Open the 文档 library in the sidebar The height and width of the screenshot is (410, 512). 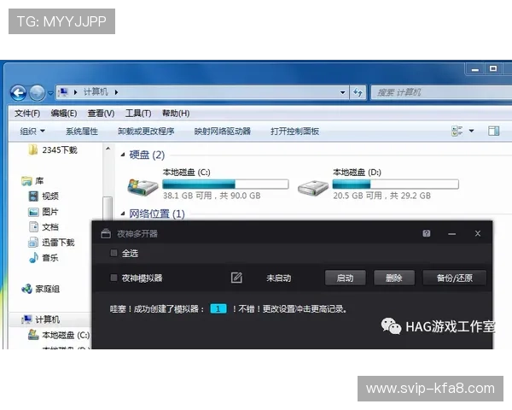click(44, 227)
